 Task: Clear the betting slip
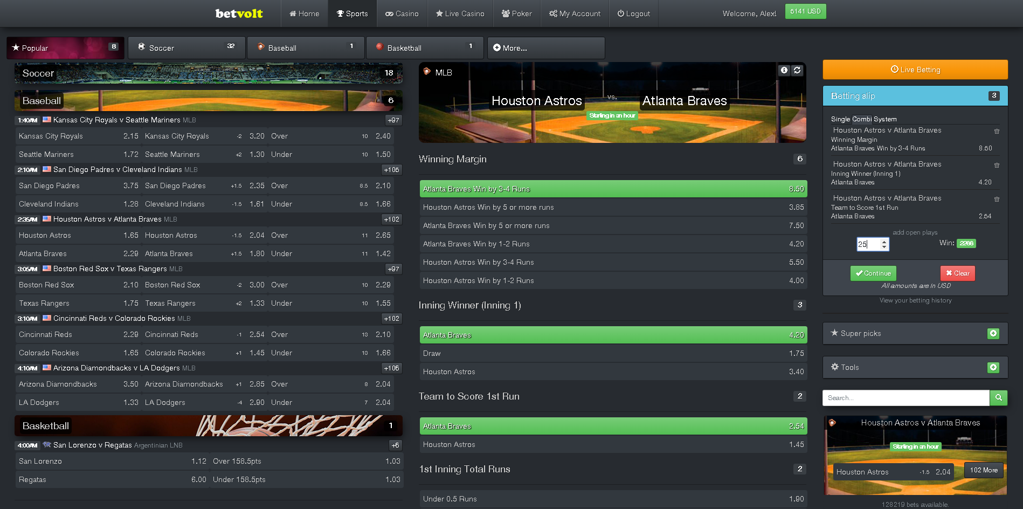(x=957, y=273)
